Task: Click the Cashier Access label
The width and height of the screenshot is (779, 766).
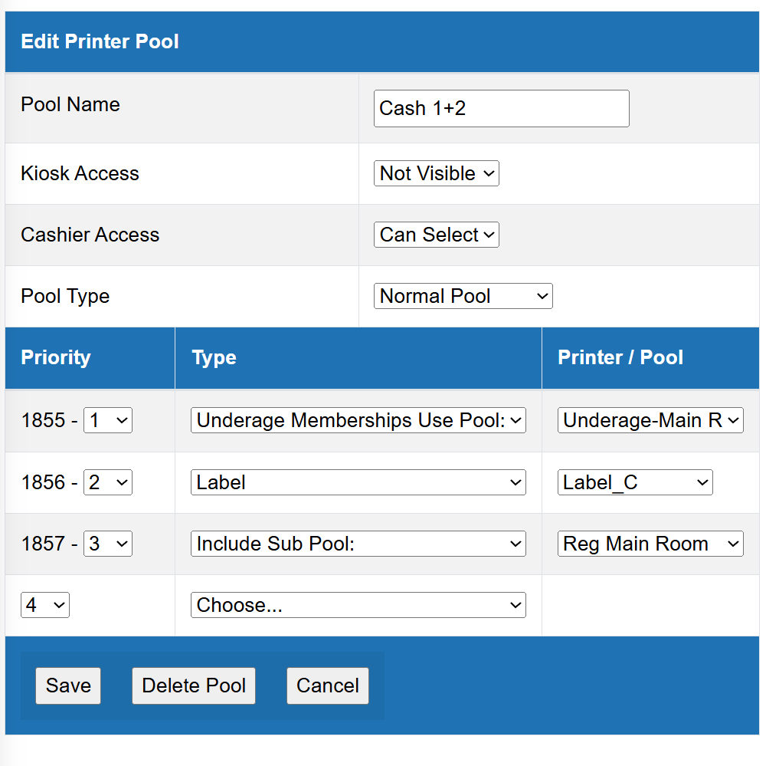Action: tap(90, 235)
